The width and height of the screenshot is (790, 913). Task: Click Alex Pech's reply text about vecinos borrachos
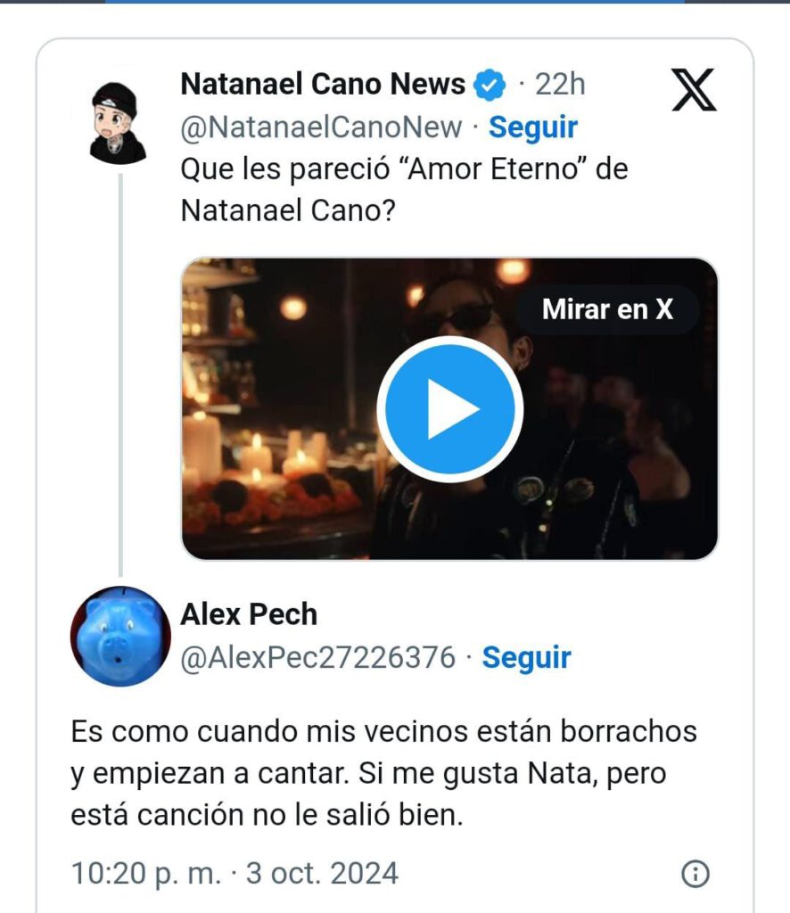pyautogui.click(x=383, y=772)
